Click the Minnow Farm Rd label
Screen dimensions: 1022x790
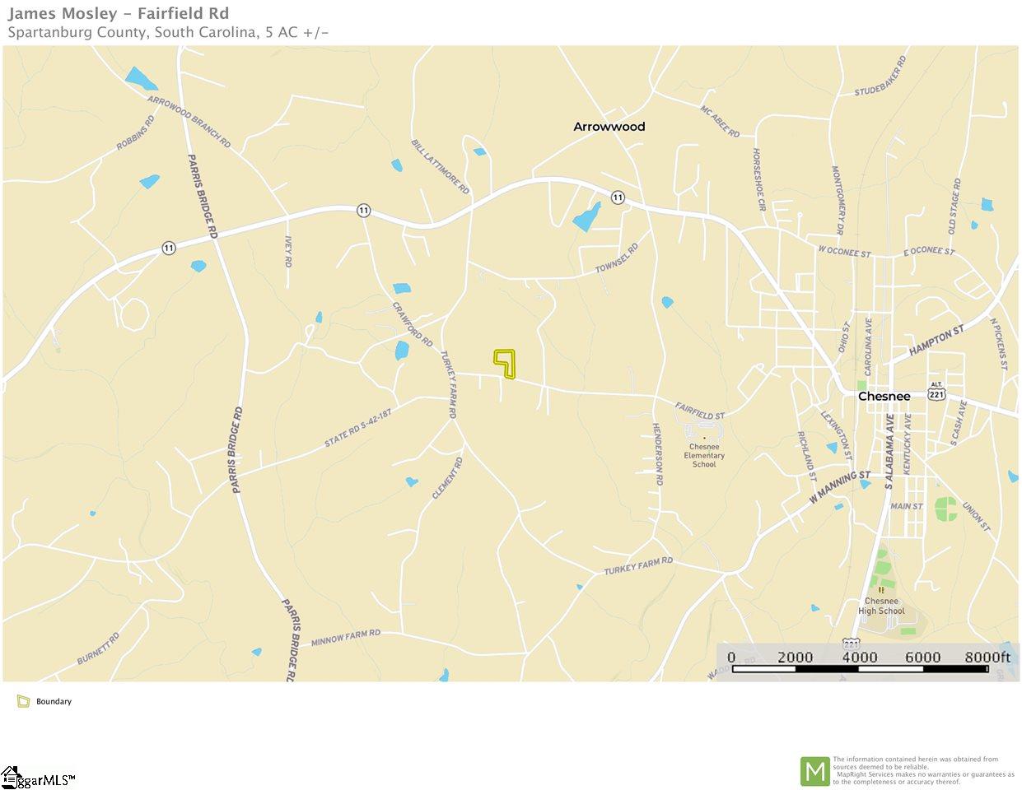point(346,638)
